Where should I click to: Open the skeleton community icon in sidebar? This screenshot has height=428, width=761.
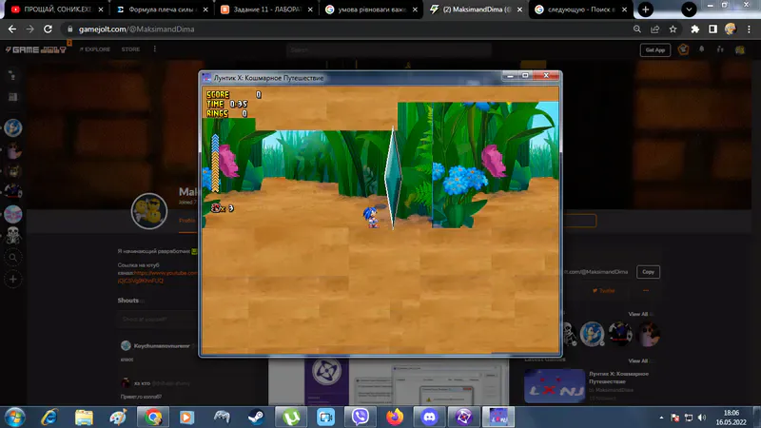13,235
